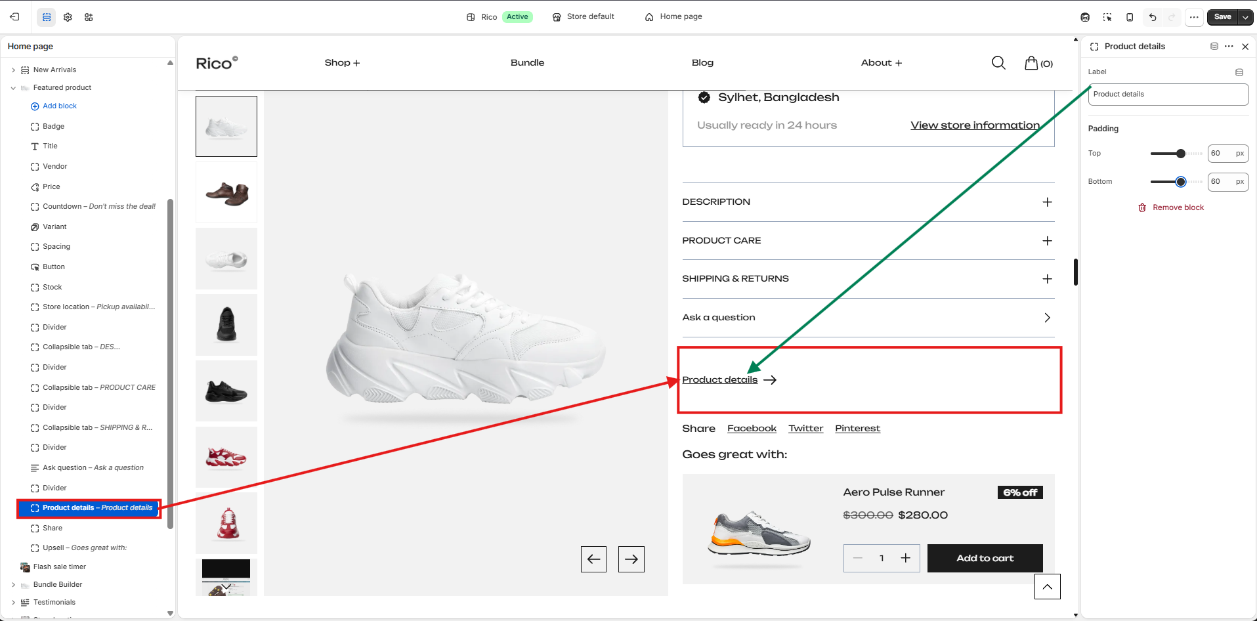1257x621 pixels.
Task: Open the Blog nav link
Action: (x=702, y=63)
